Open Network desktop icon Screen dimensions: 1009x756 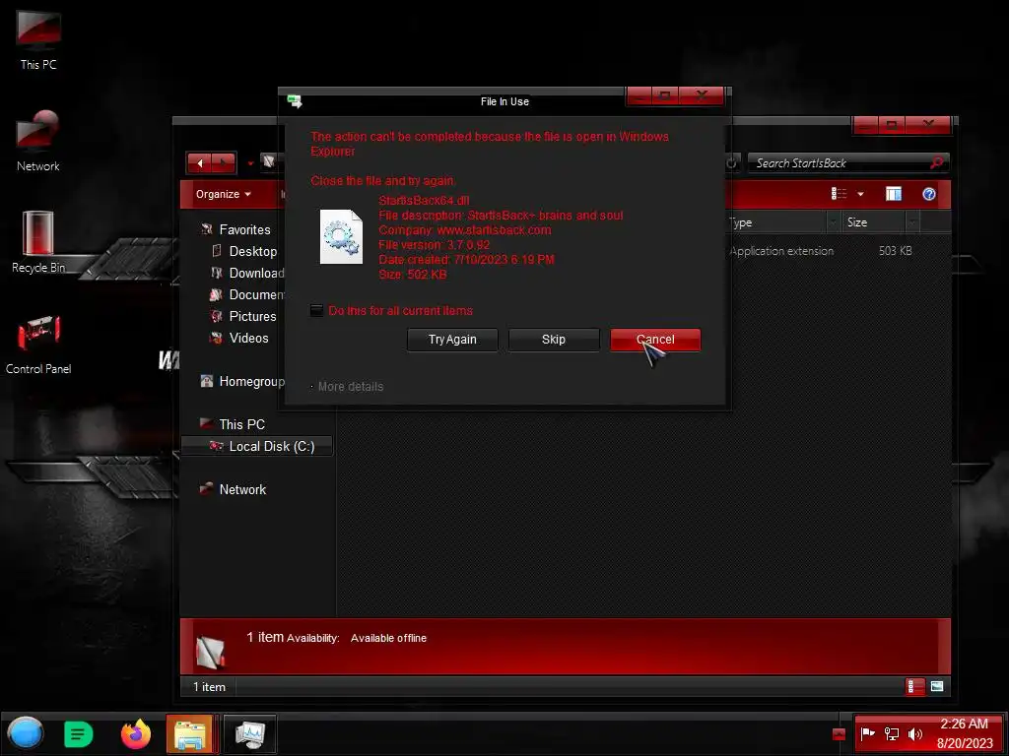38,142
